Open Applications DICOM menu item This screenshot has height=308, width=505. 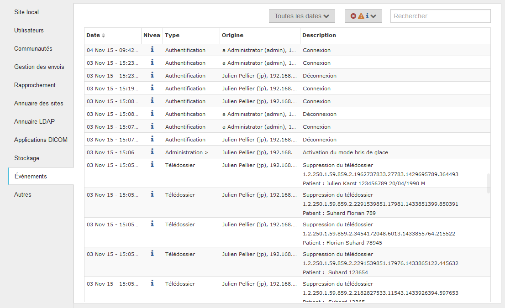41,140
